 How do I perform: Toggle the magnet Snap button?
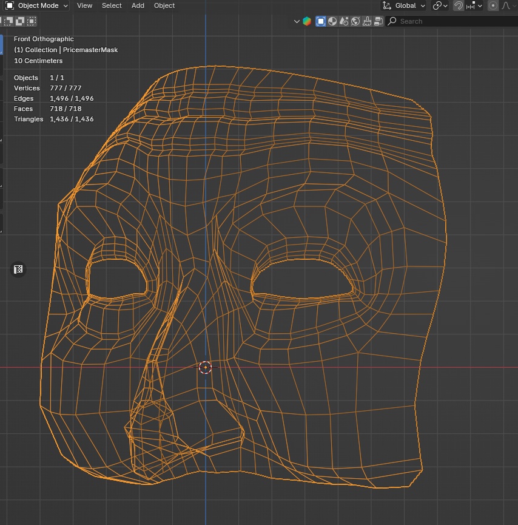(459, 5)
